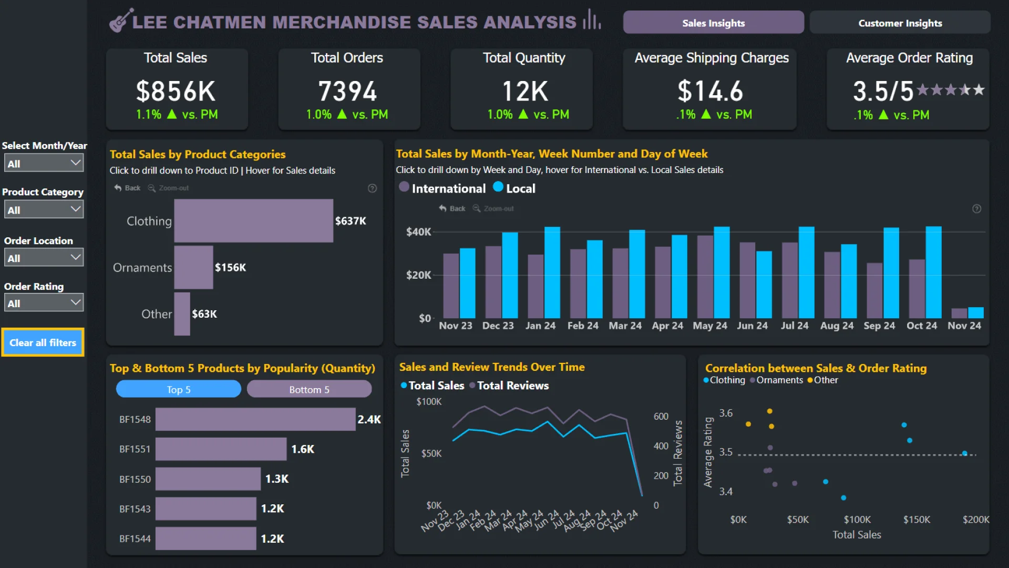The image size is (1009, 568).
Task: Click the 3.5/5 rating value
Action: click(883, 91)
